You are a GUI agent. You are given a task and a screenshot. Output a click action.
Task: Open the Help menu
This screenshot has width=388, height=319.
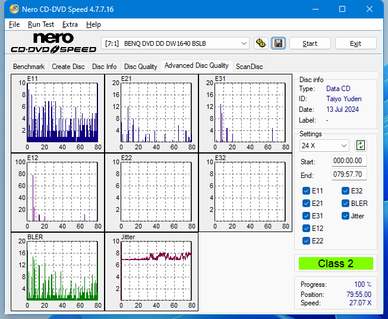coord(93,24)
